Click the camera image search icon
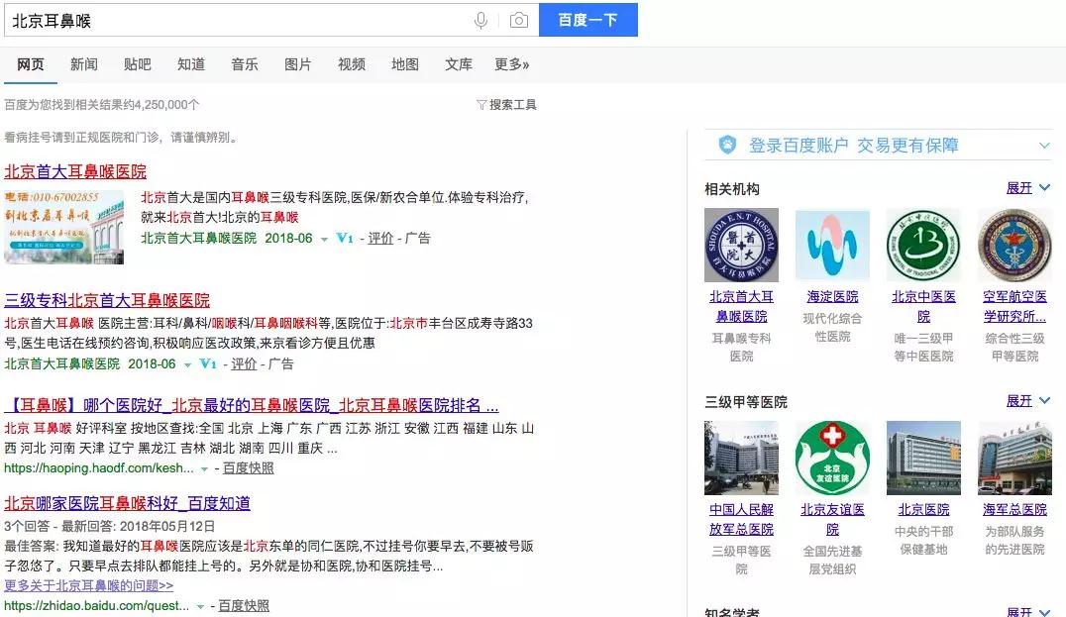 tap(519, 21)
